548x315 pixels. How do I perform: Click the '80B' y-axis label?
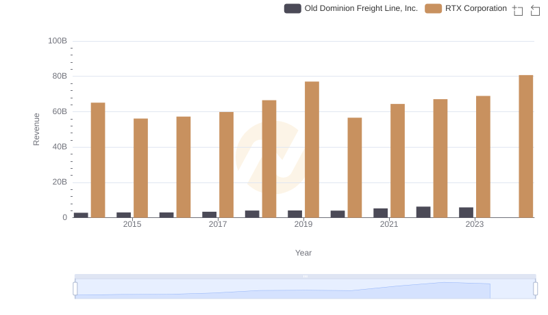[60, 76]
